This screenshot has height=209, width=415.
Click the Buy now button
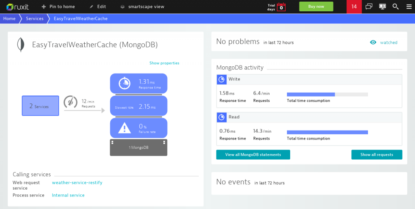pyautogui.click(x=316, y=6)
